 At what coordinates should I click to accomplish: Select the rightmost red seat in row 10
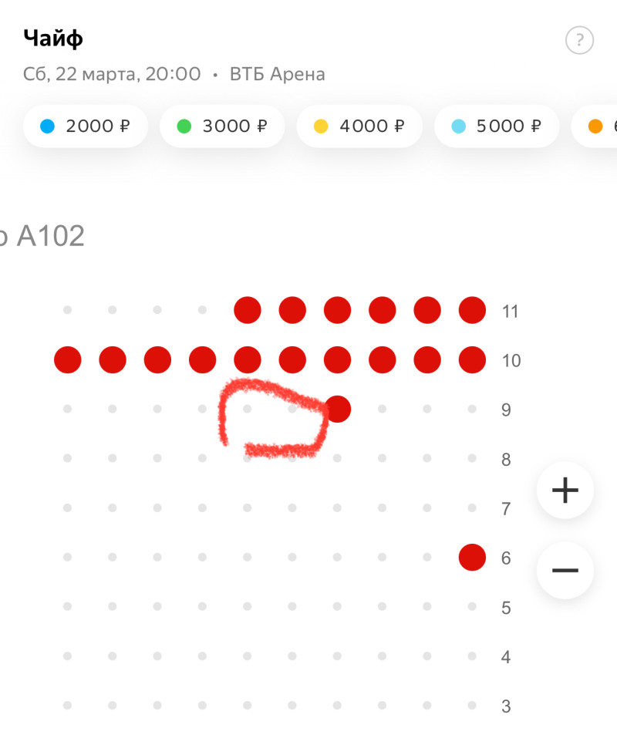(472, 359)
